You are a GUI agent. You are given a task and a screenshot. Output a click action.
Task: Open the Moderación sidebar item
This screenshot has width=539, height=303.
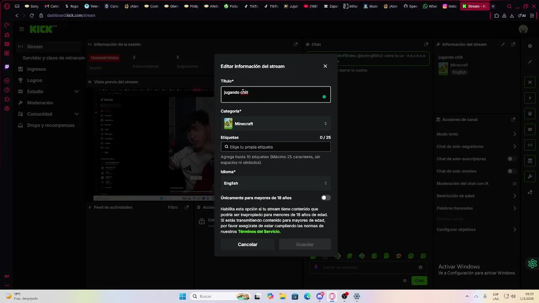pos(40,103)
